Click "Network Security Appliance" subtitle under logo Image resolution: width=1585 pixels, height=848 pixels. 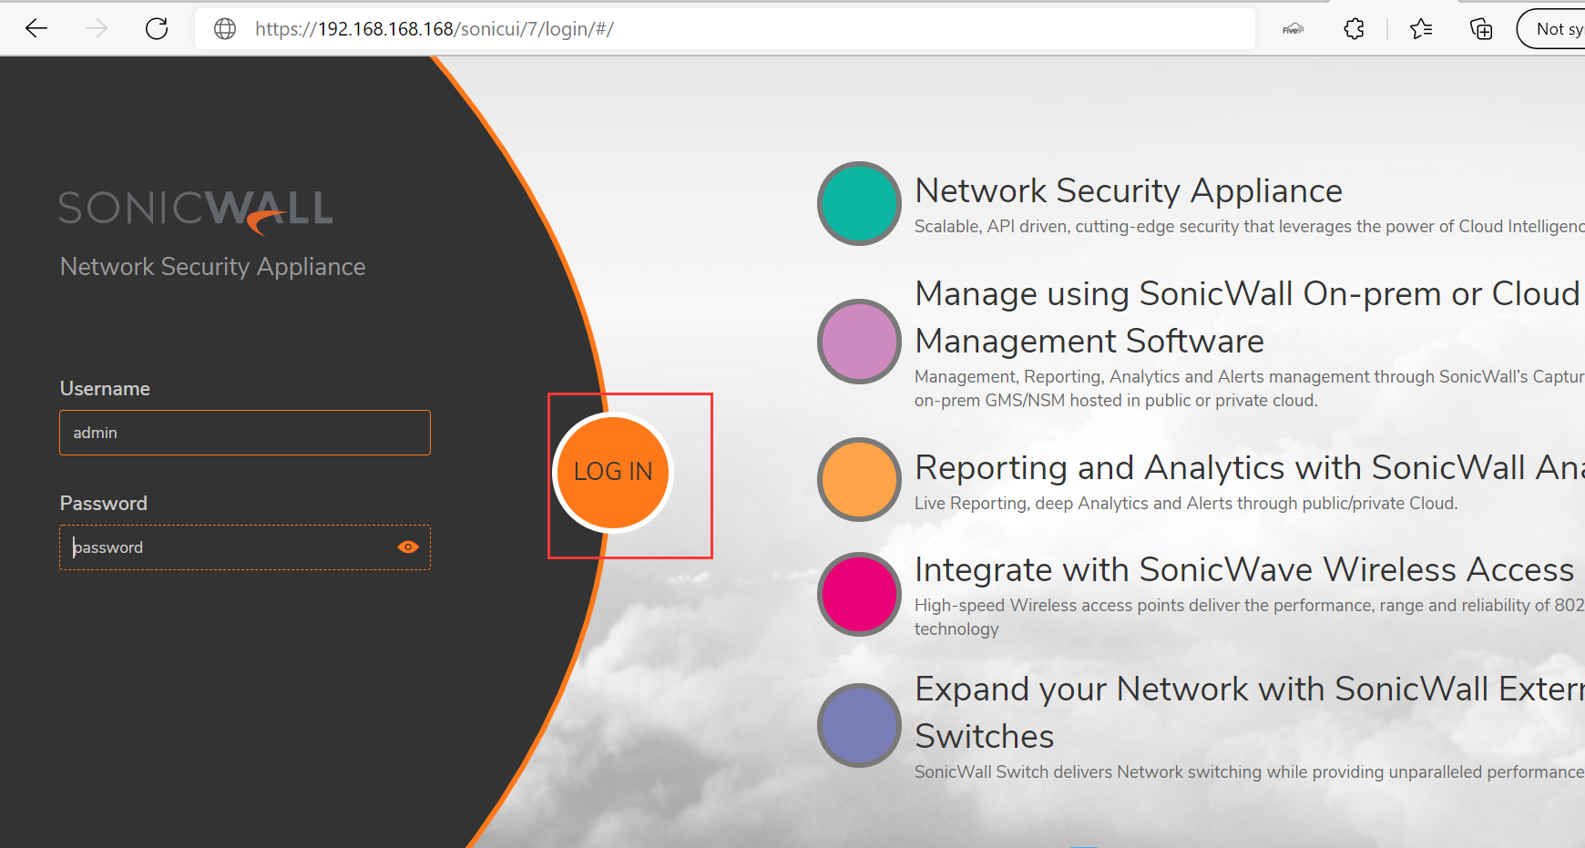click(212, 267)
